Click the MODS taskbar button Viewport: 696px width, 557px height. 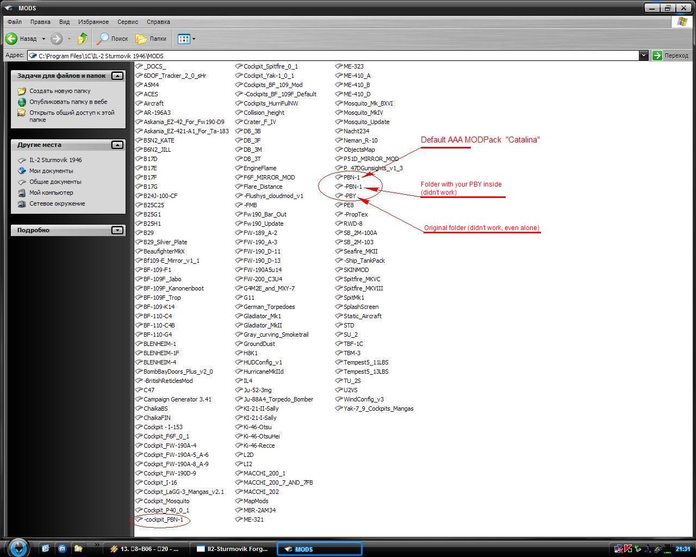(320, 549)
